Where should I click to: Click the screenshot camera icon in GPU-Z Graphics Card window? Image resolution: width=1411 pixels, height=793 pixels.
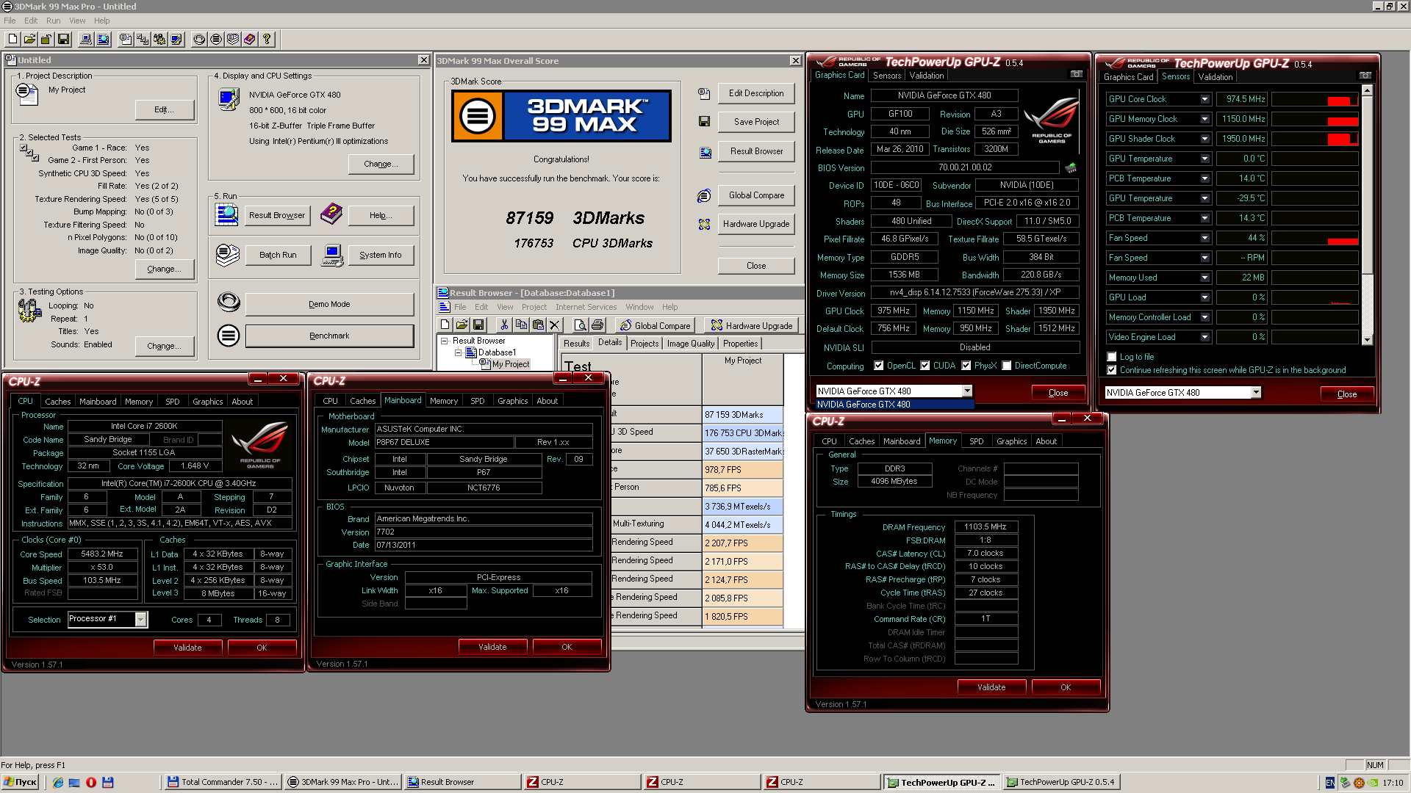[x=1077, y=74]
